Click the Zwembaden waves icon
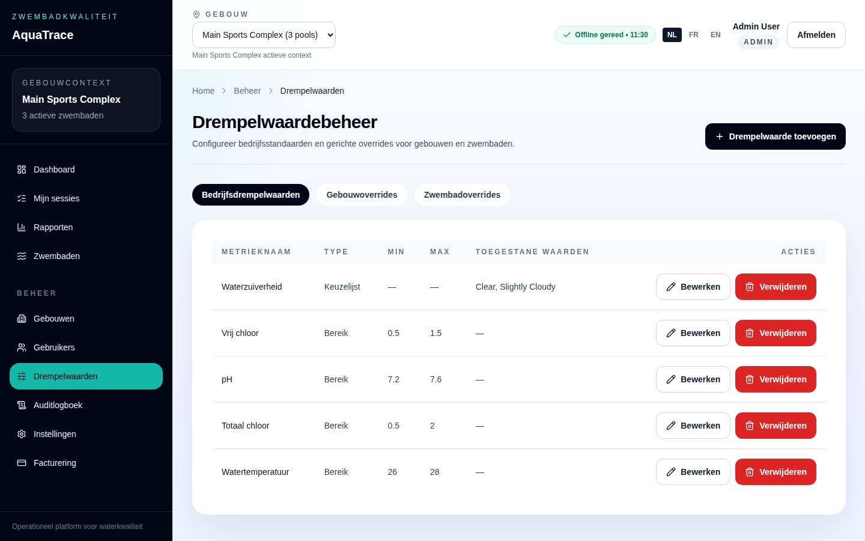865x541 pixels. tap(22, 256)
